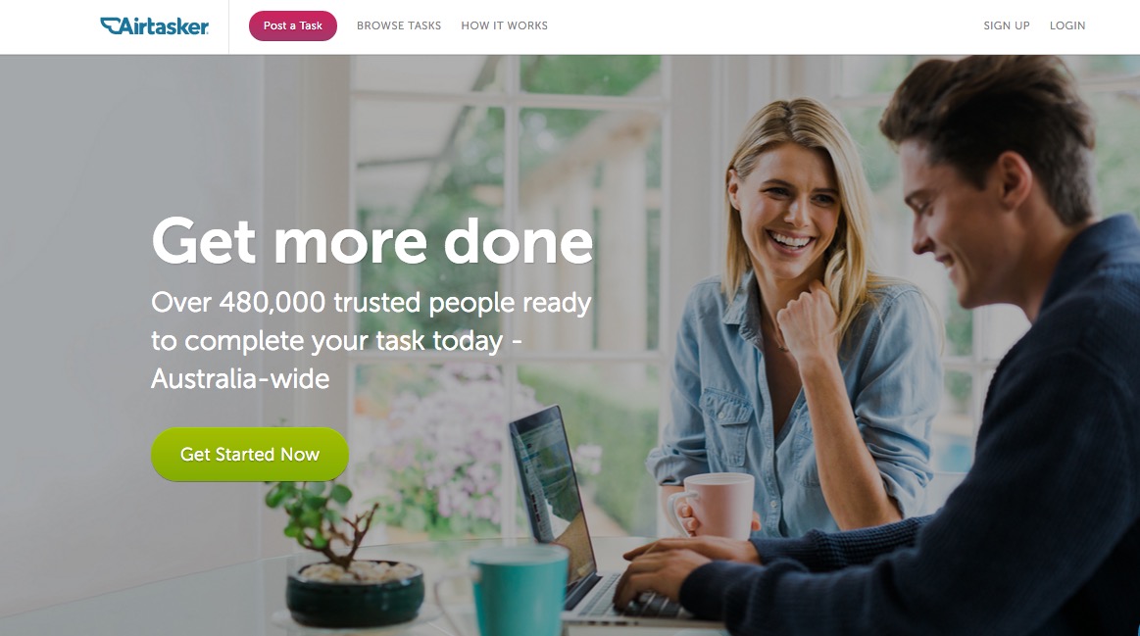
Task: Click the man's face in profile
Action: tap(944, 219)
